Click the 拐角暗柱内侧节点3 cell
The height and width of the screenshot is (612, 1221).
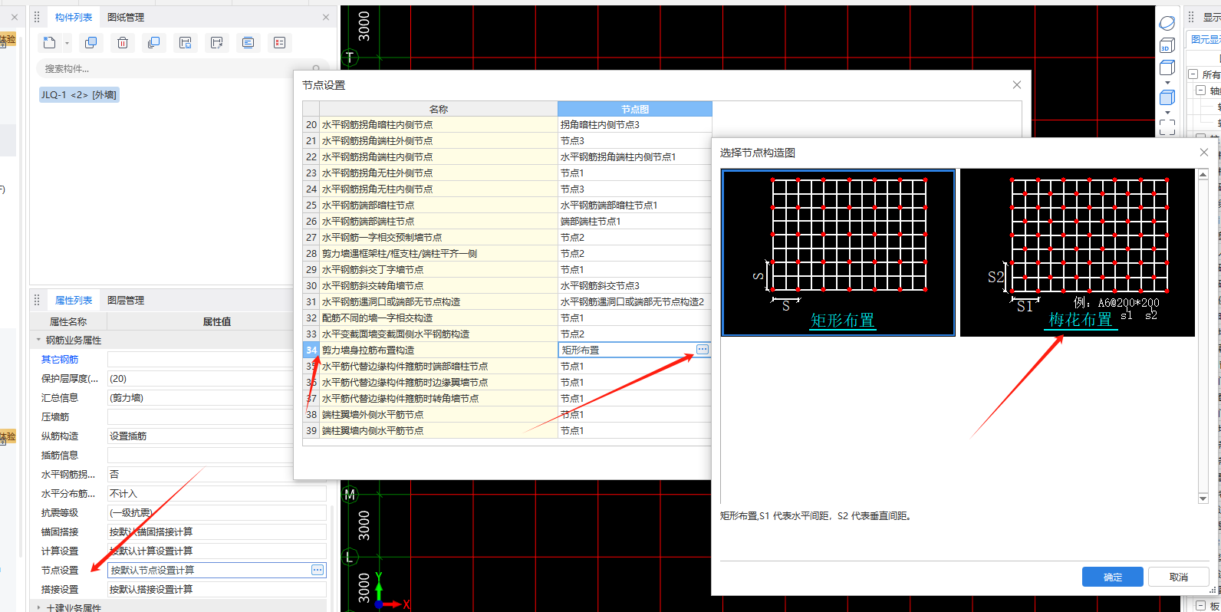(x=634, y=124)
